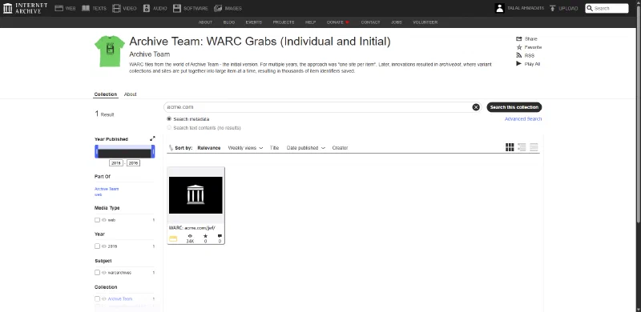Open the Date published sort dropdown

306,148
